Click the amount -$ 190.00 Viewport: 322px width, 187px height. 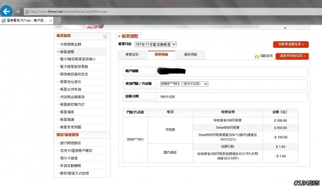280,137
